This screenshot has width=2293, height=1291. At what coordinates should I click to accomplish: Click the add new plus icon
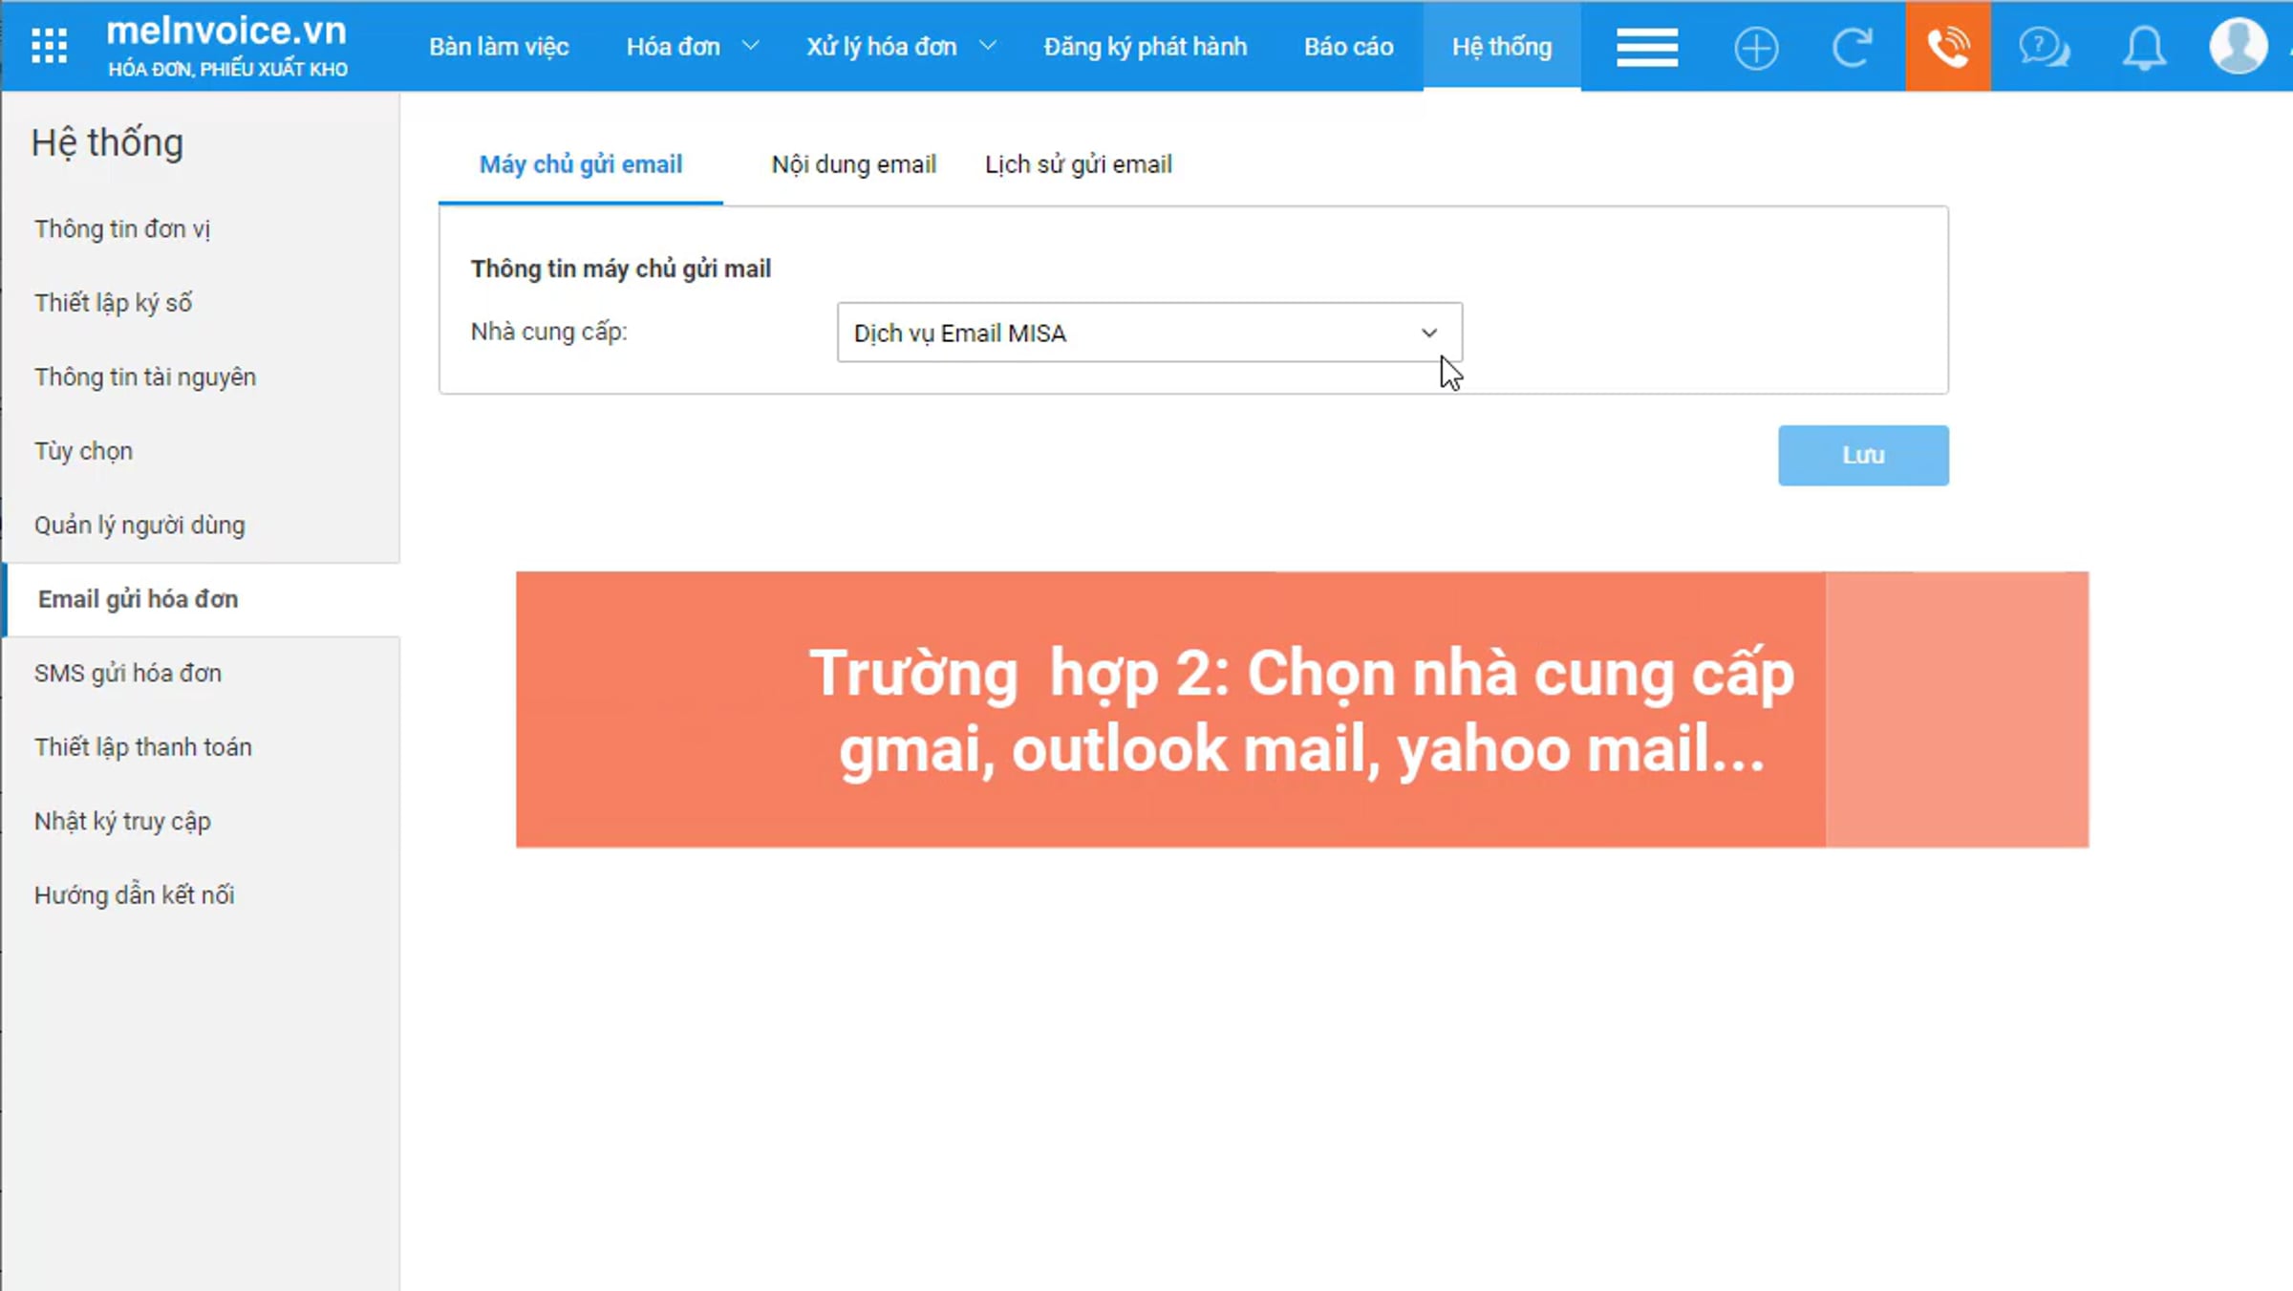pos(1755,47)
